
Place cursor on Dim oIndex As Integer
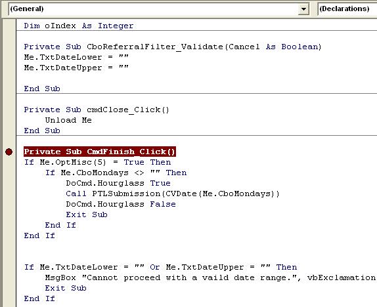pos(79,26)
